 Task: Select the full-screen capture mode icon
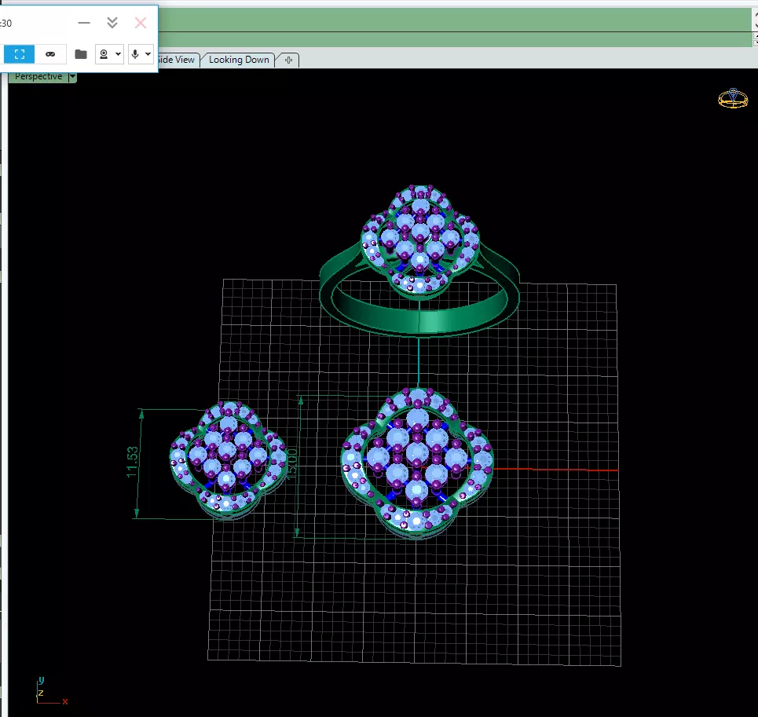[x=20, y=54]
